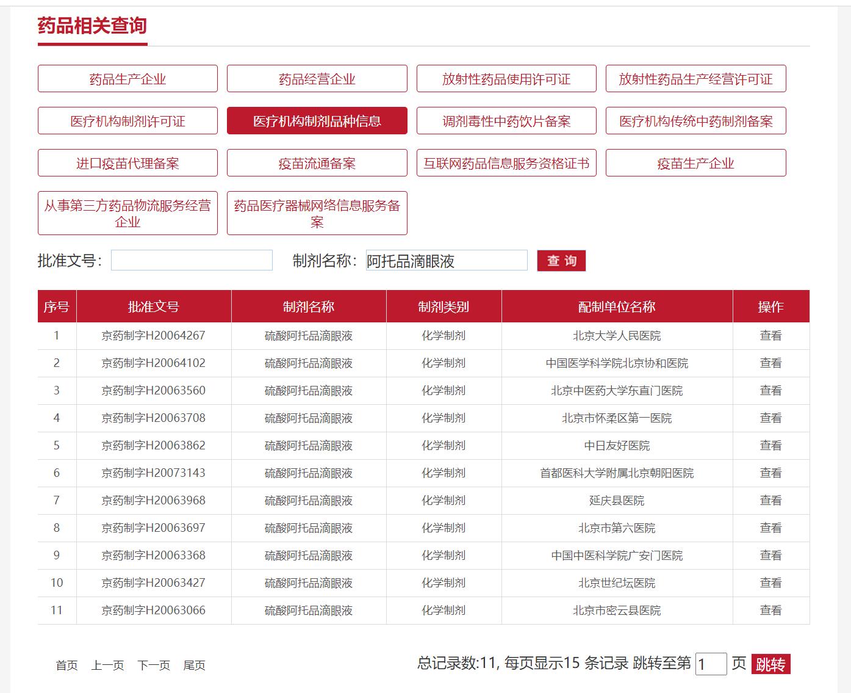Open the 放射性药品生产经营许可证 query

695,78
